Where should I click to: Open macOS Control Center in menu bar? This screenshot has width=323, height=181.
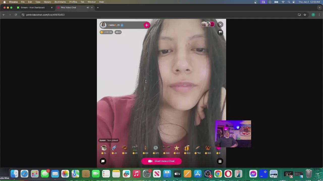(x=294, y=2)
